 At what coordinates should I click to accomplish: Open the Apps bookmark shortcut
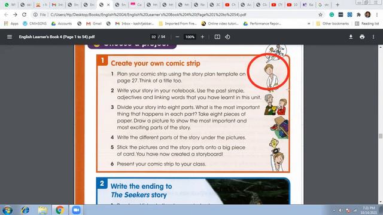(11, 24)
